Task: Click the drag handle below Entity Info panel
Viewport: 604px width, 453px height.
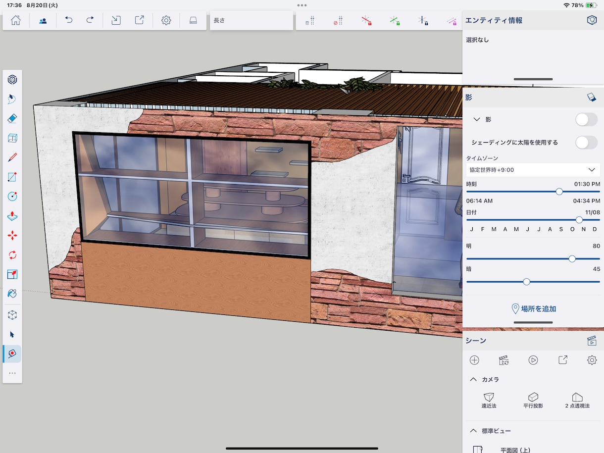Action: tap(533, 79)
